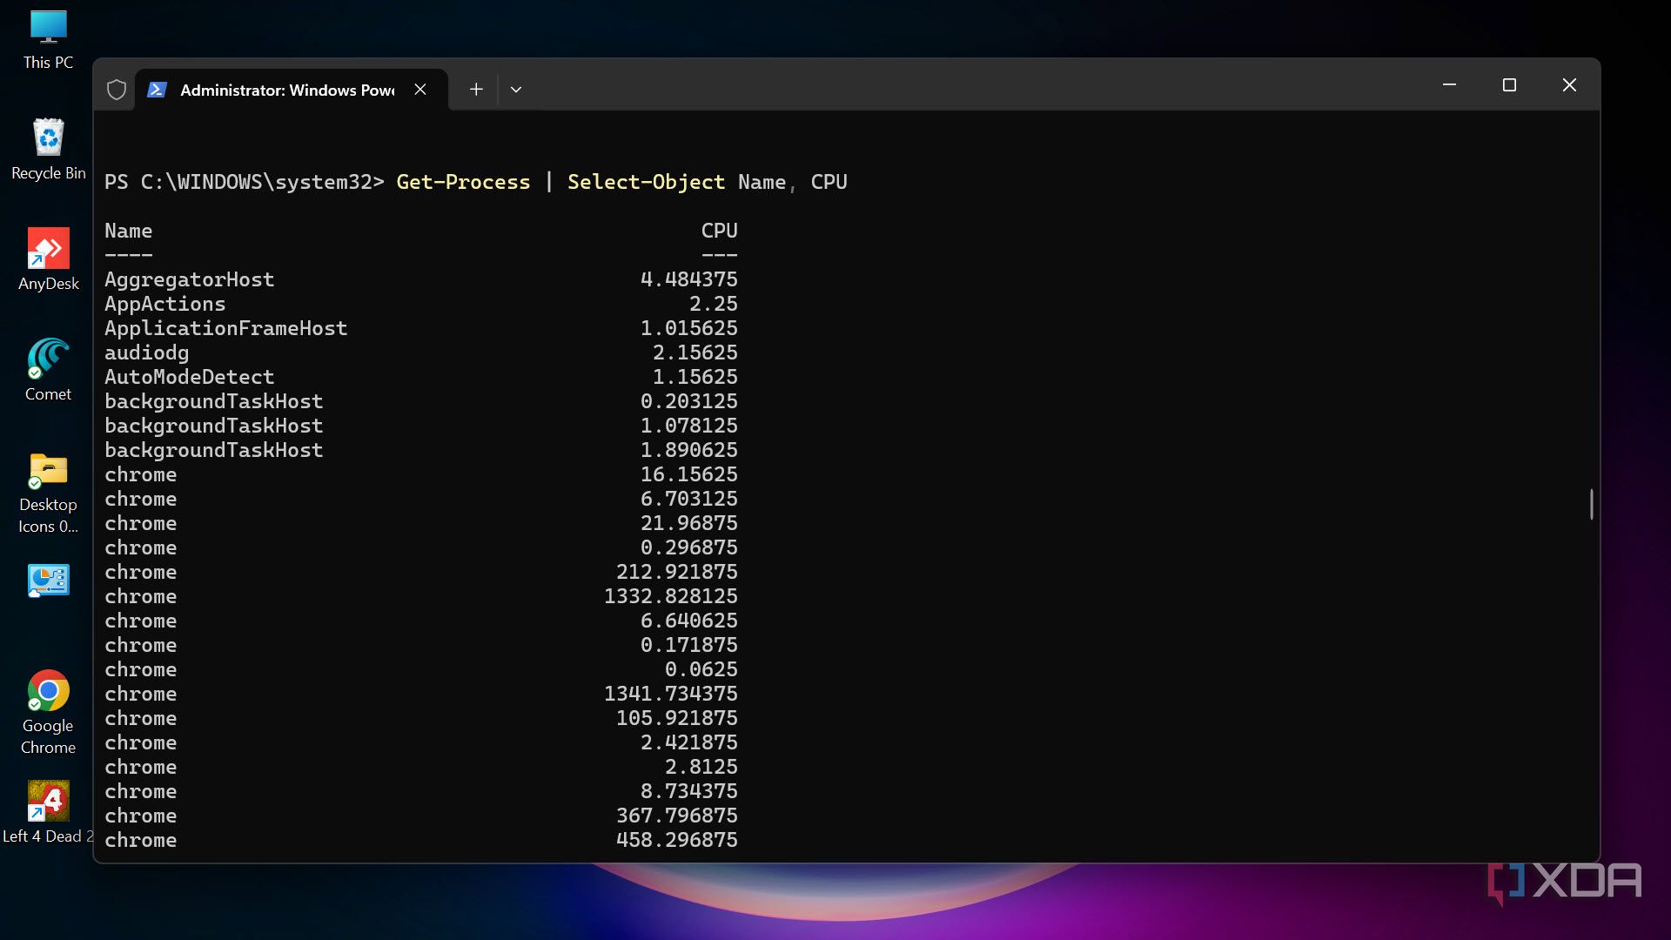This screenshot has height=940, width=1671.
Task: Click the ApplicationFrameHost process name
Action: tap(225, 328)
